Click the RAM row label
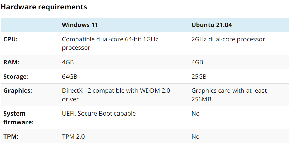The width and height of the screenshot is (290, 144). point(11,62)
